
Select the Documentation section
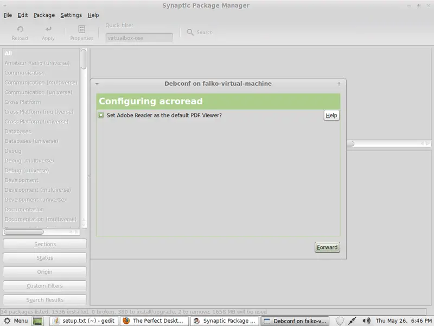click(42, 209)
